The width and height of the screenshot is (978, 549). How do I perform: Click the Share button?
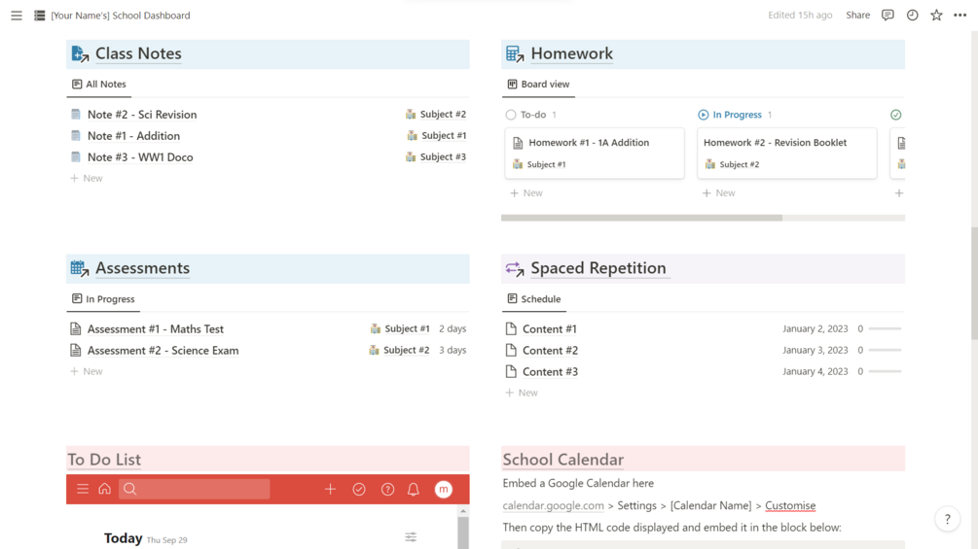(857, 16)
